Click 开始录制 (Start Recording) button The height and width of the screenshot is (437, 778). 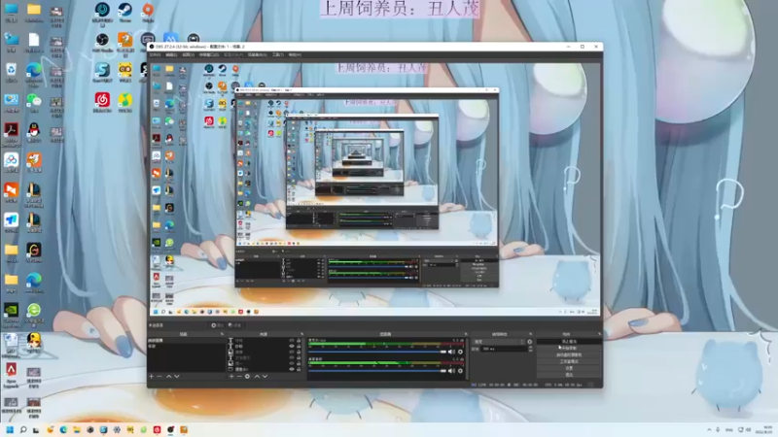[569, 349]
